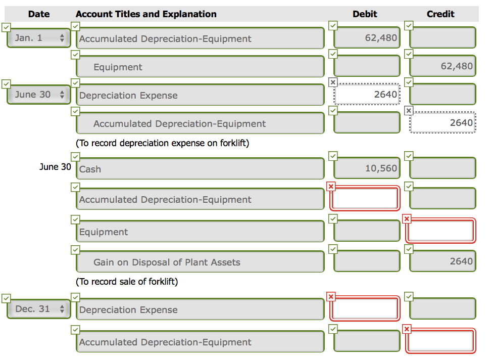This screenshot has height=357, width=492.
Task: Click the Debit column header
Action: point(365,14)
